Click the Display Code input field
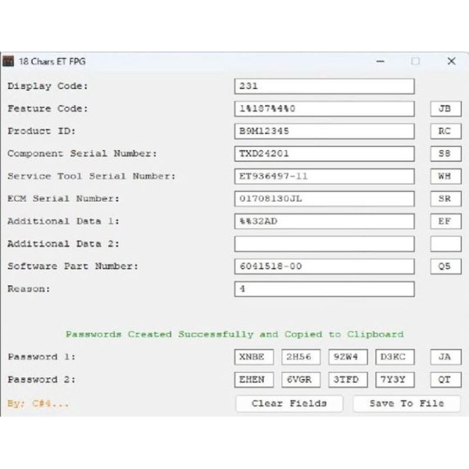This screenshot has width=469, height=469. click(x=324, y=86)
